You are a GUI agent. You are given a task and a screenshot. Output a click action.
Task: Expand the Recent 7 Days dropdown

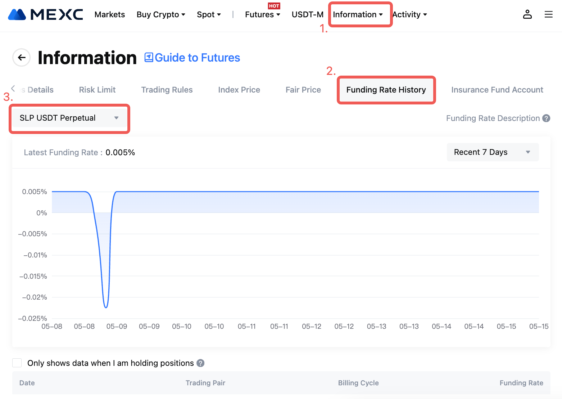pyautogui.click(x=492, y=152)
